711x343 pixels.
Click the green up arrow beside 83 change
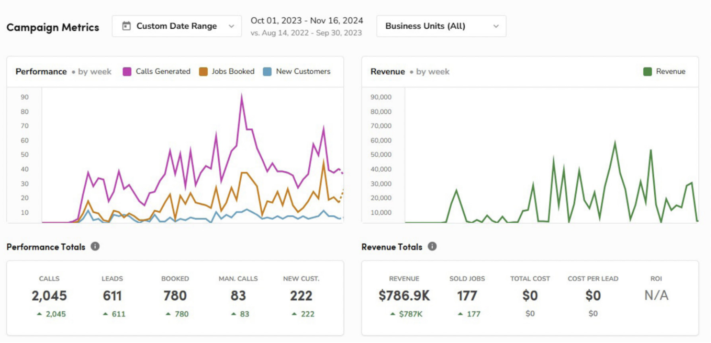pyautogui.click(x=234, y=314)
